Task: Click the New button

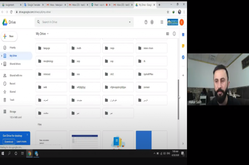Action: pyautogui.click(x=9, y=36)
